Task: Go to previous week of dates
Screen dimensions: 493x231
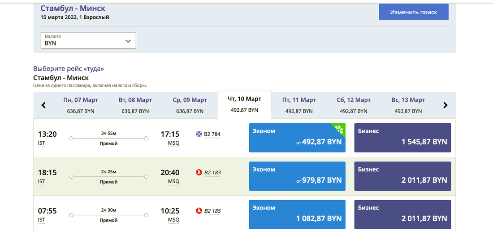Action: [43, 105]
